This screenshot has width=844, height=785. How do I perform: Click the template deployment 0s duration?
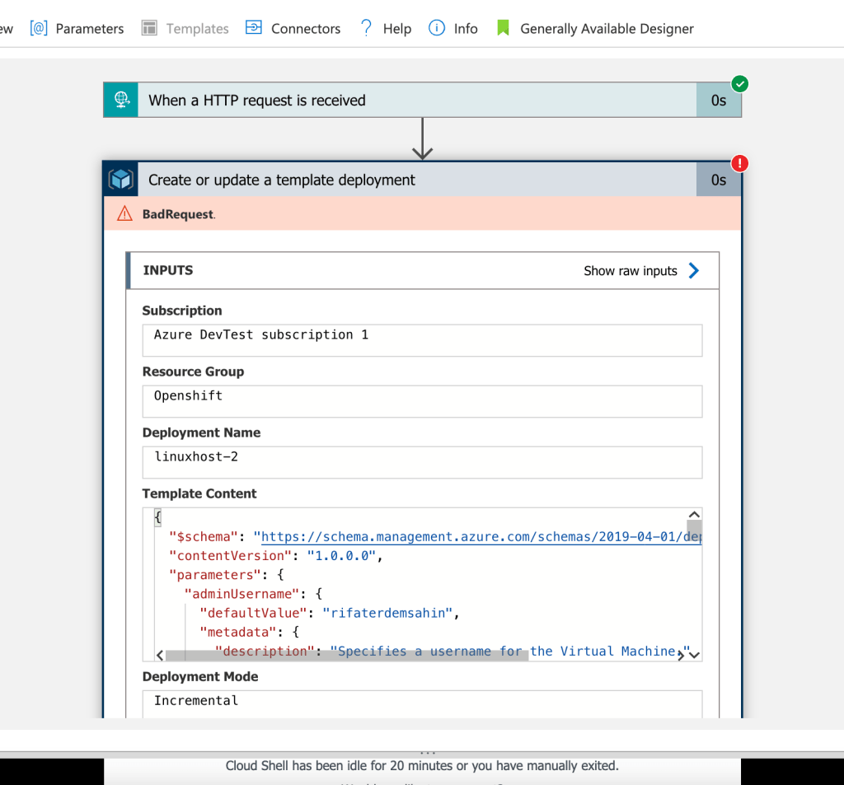pos(719,180)
